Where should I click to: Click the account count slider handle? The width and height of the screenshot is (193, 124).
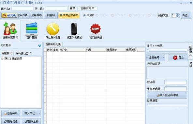tap(148, 51)
